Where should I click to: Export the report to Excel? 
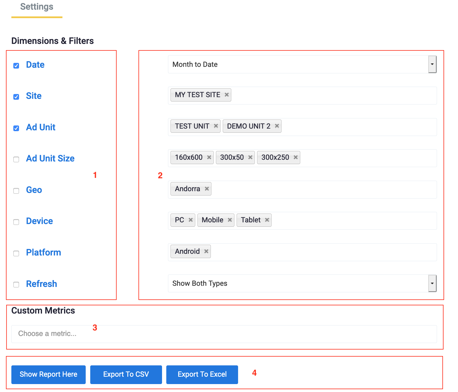[202, 374]
